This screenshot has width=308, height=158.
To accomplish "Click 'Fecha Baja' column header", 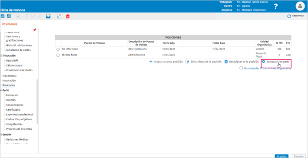I will point(219,43).
